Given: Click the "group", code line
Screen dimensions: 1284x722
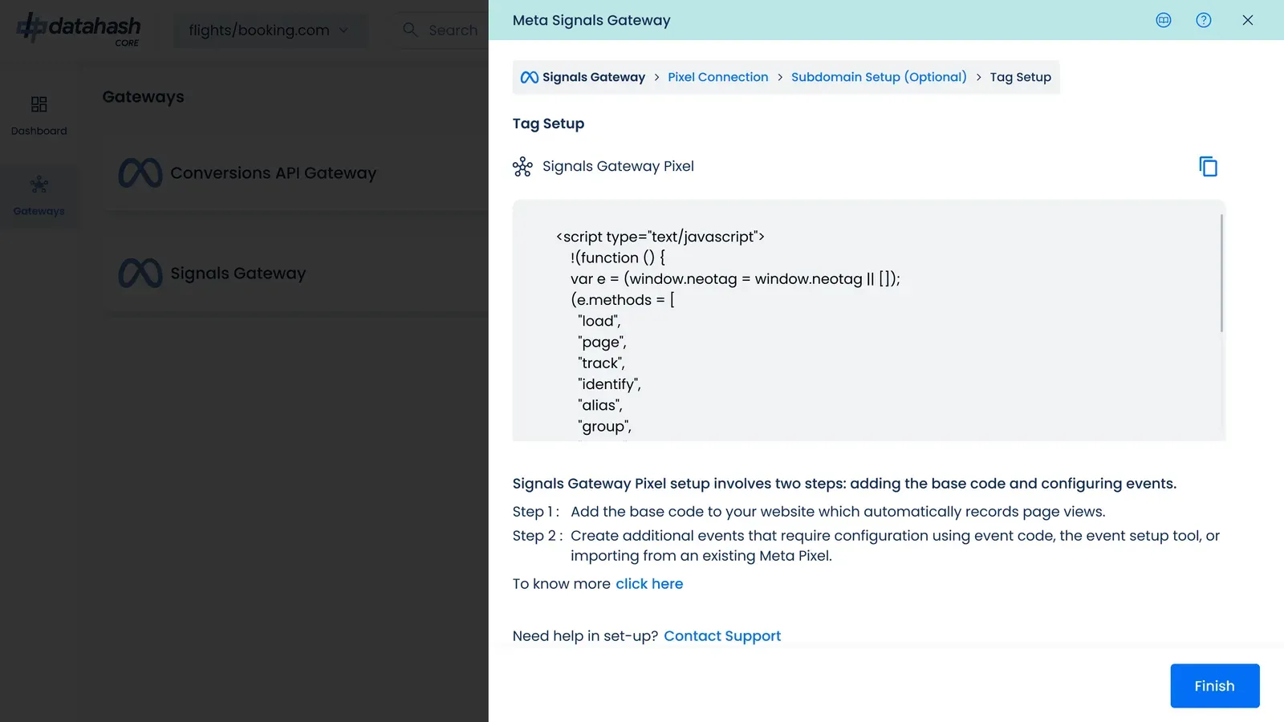Looking at the screenshot, I should coord(604,427).
